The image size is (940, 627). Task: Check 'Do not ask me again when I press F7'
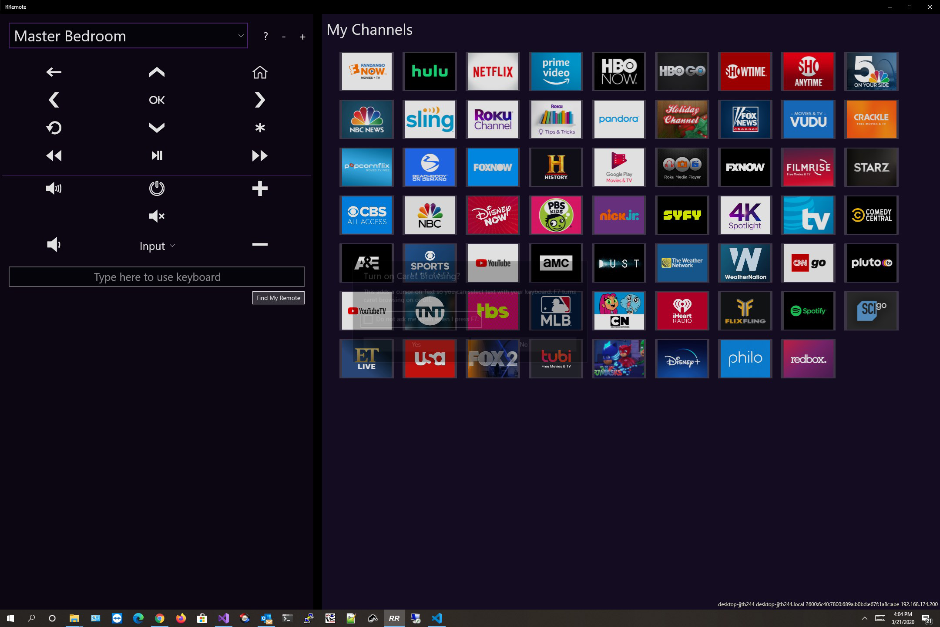pos(368,320)
